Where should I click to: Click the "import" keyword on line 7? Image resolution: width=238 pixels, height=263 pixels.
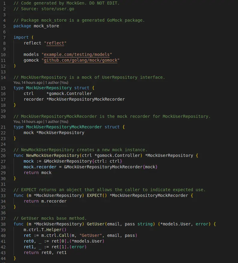click(21, 37)
